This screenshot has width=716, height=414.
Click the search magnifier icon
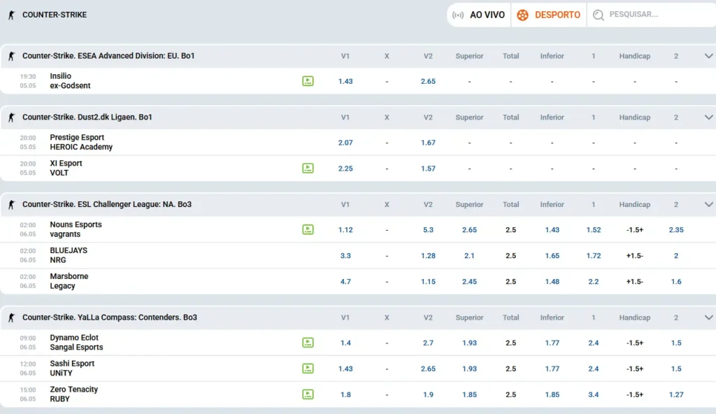599,15
